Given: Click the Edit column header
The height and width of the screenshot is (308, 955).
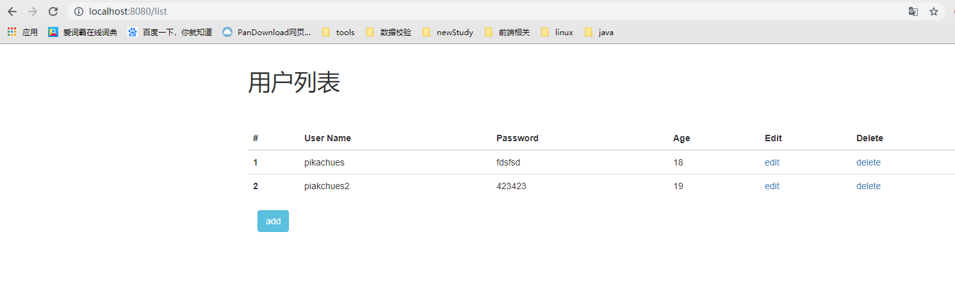Looking at the screenshot, I should point(773,138).
